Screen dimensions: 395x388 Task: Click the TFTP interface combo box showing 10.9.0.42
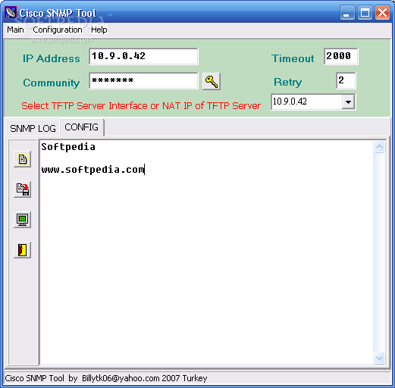[313, 102]
